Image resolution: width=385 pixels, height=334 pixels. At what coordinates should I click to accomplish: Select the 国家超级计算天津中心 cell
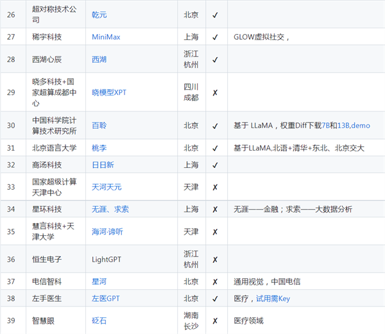[x=55, y=187]
